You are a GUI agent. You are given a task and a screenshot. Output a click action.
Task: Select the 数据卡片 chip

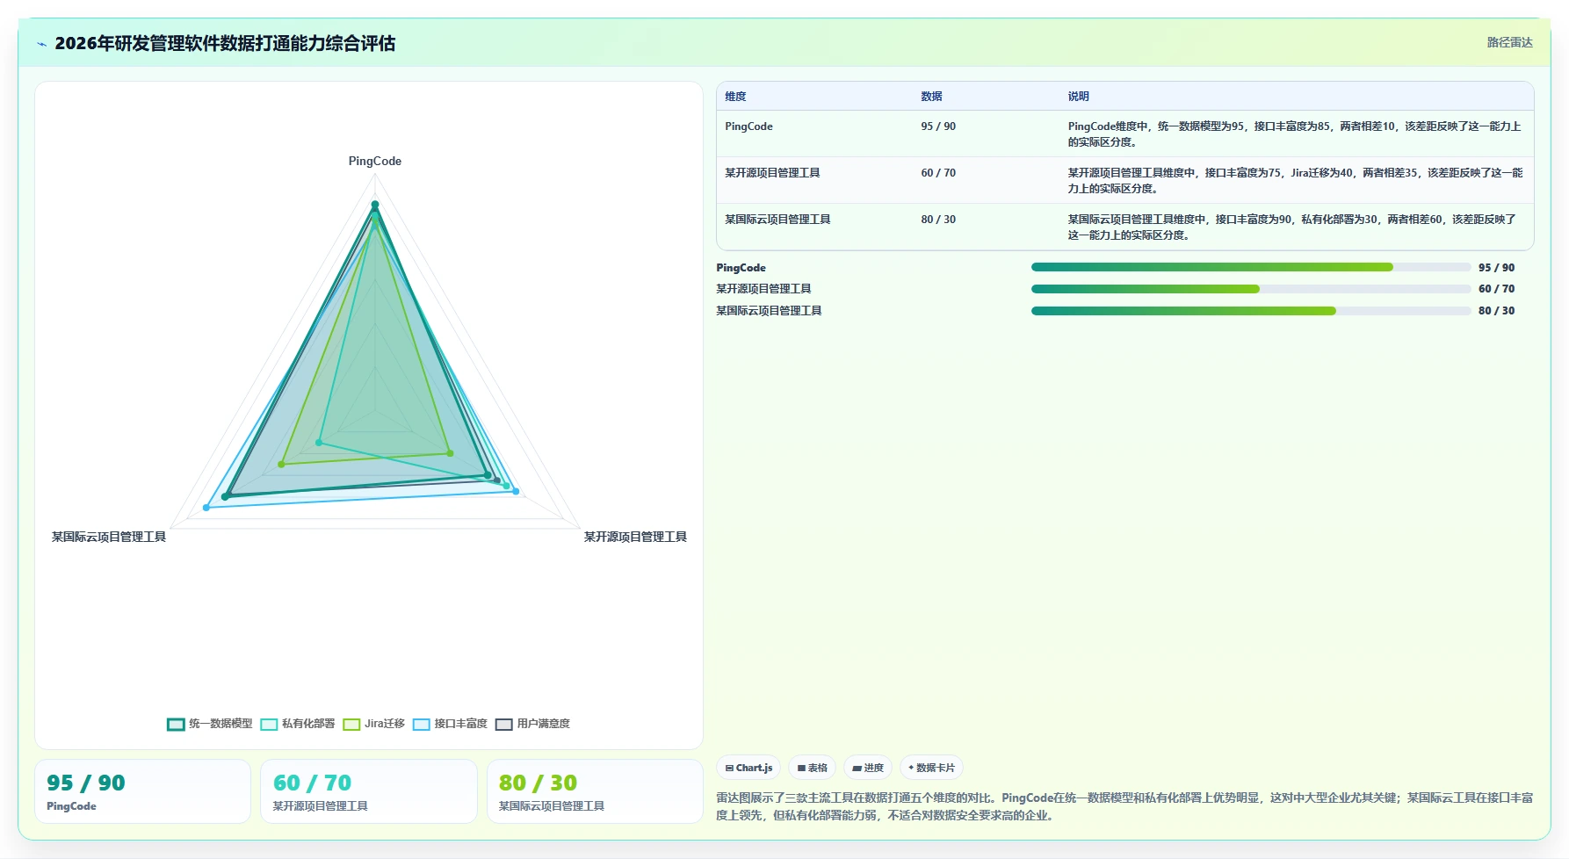pyautogui.click(x=931, y=768)
